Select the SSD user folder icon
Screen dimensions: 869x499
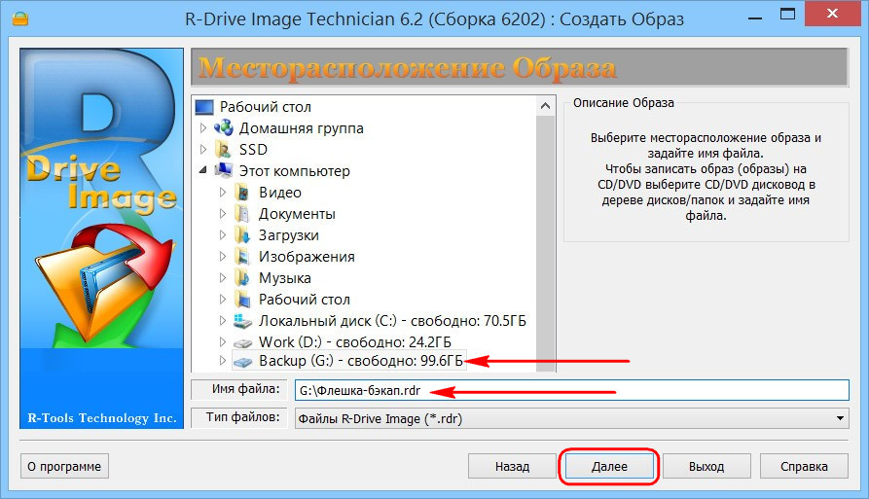(x=224, y=150)
